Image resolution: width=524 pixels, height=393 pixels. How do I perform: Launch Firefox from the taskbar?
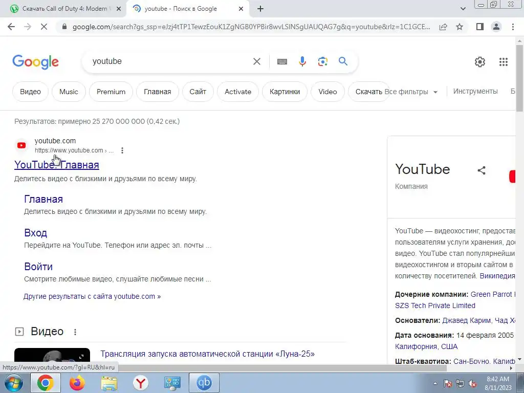point(77,383)
